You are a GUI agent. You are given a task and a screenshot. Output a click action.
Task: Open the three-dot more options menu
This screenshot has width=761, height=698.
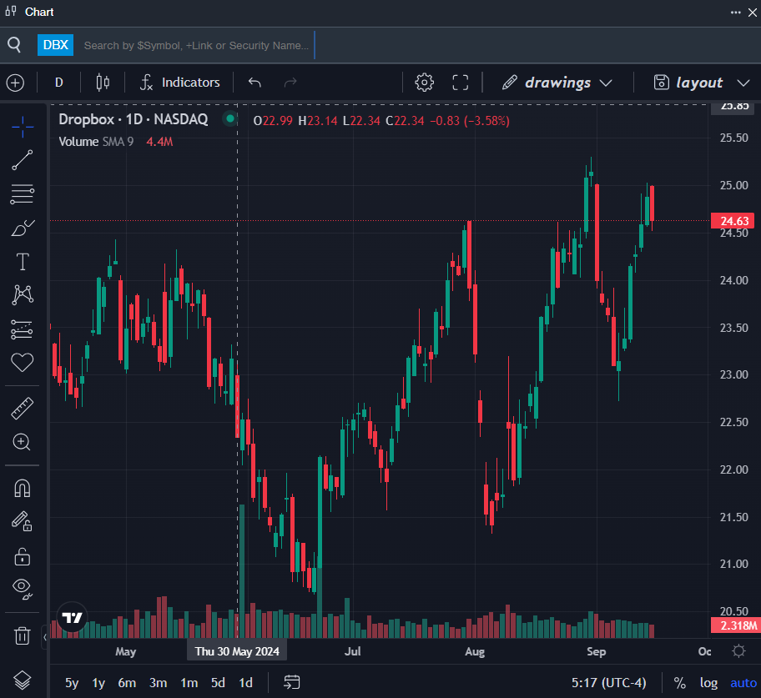point(736,13)
